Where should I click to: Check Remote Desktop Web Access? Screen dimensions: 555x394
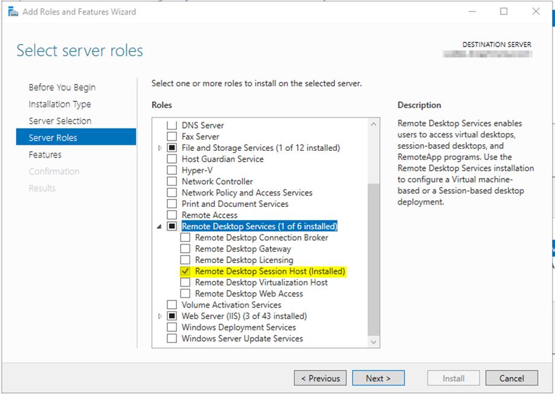click(x=185, y=293)
